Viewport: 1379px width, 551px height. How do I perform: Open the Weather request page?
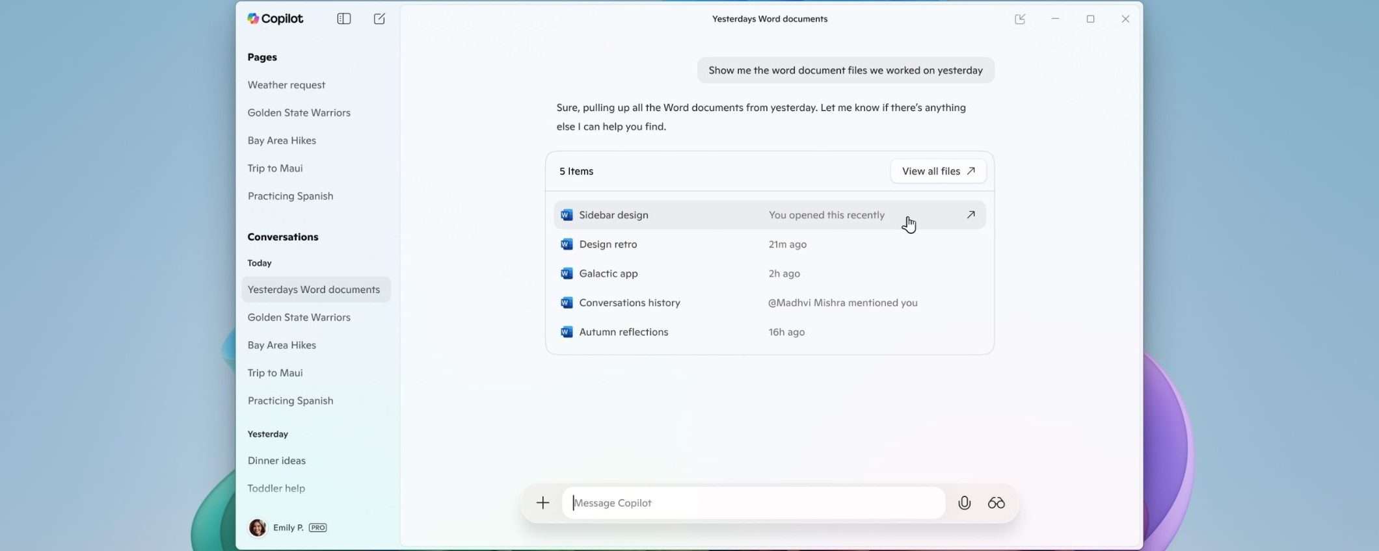coord(286,85)
